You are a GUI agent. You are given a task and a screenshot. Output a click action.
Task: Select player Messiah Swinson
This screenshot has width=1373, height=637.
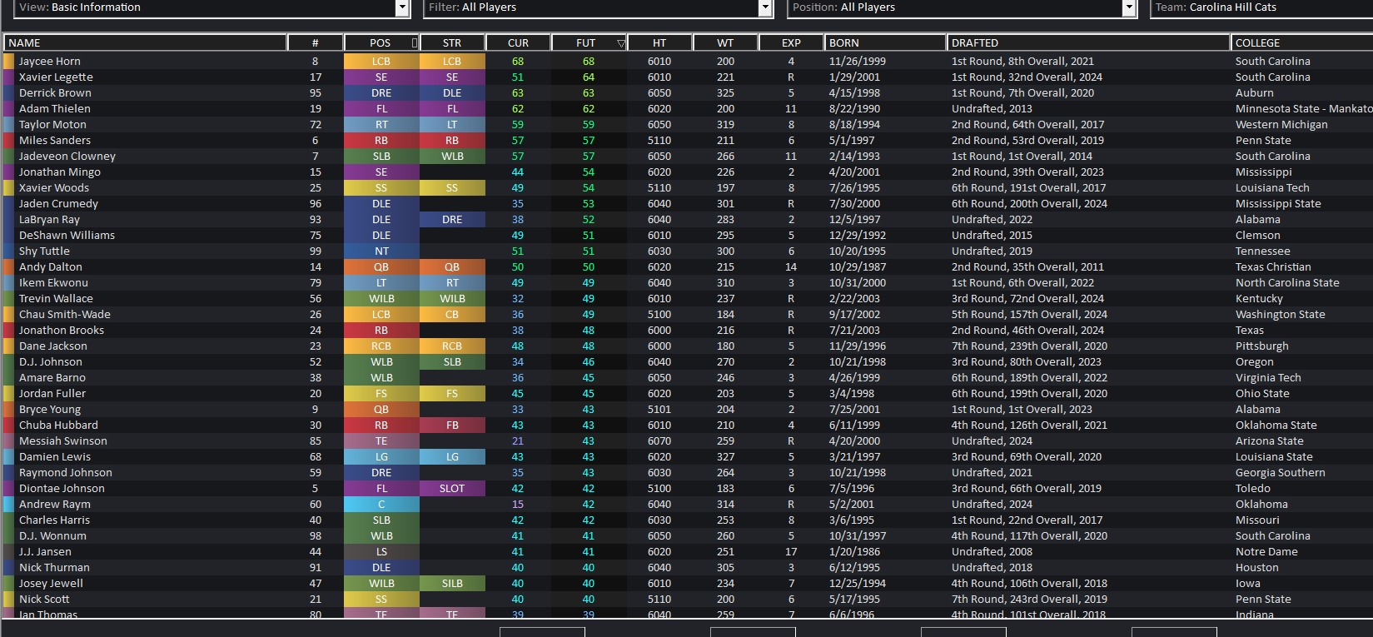(x=63, y=440)
